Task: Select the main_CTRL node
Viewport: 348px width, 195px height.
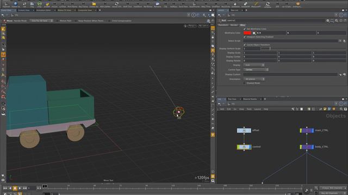Action: (307, 131)
